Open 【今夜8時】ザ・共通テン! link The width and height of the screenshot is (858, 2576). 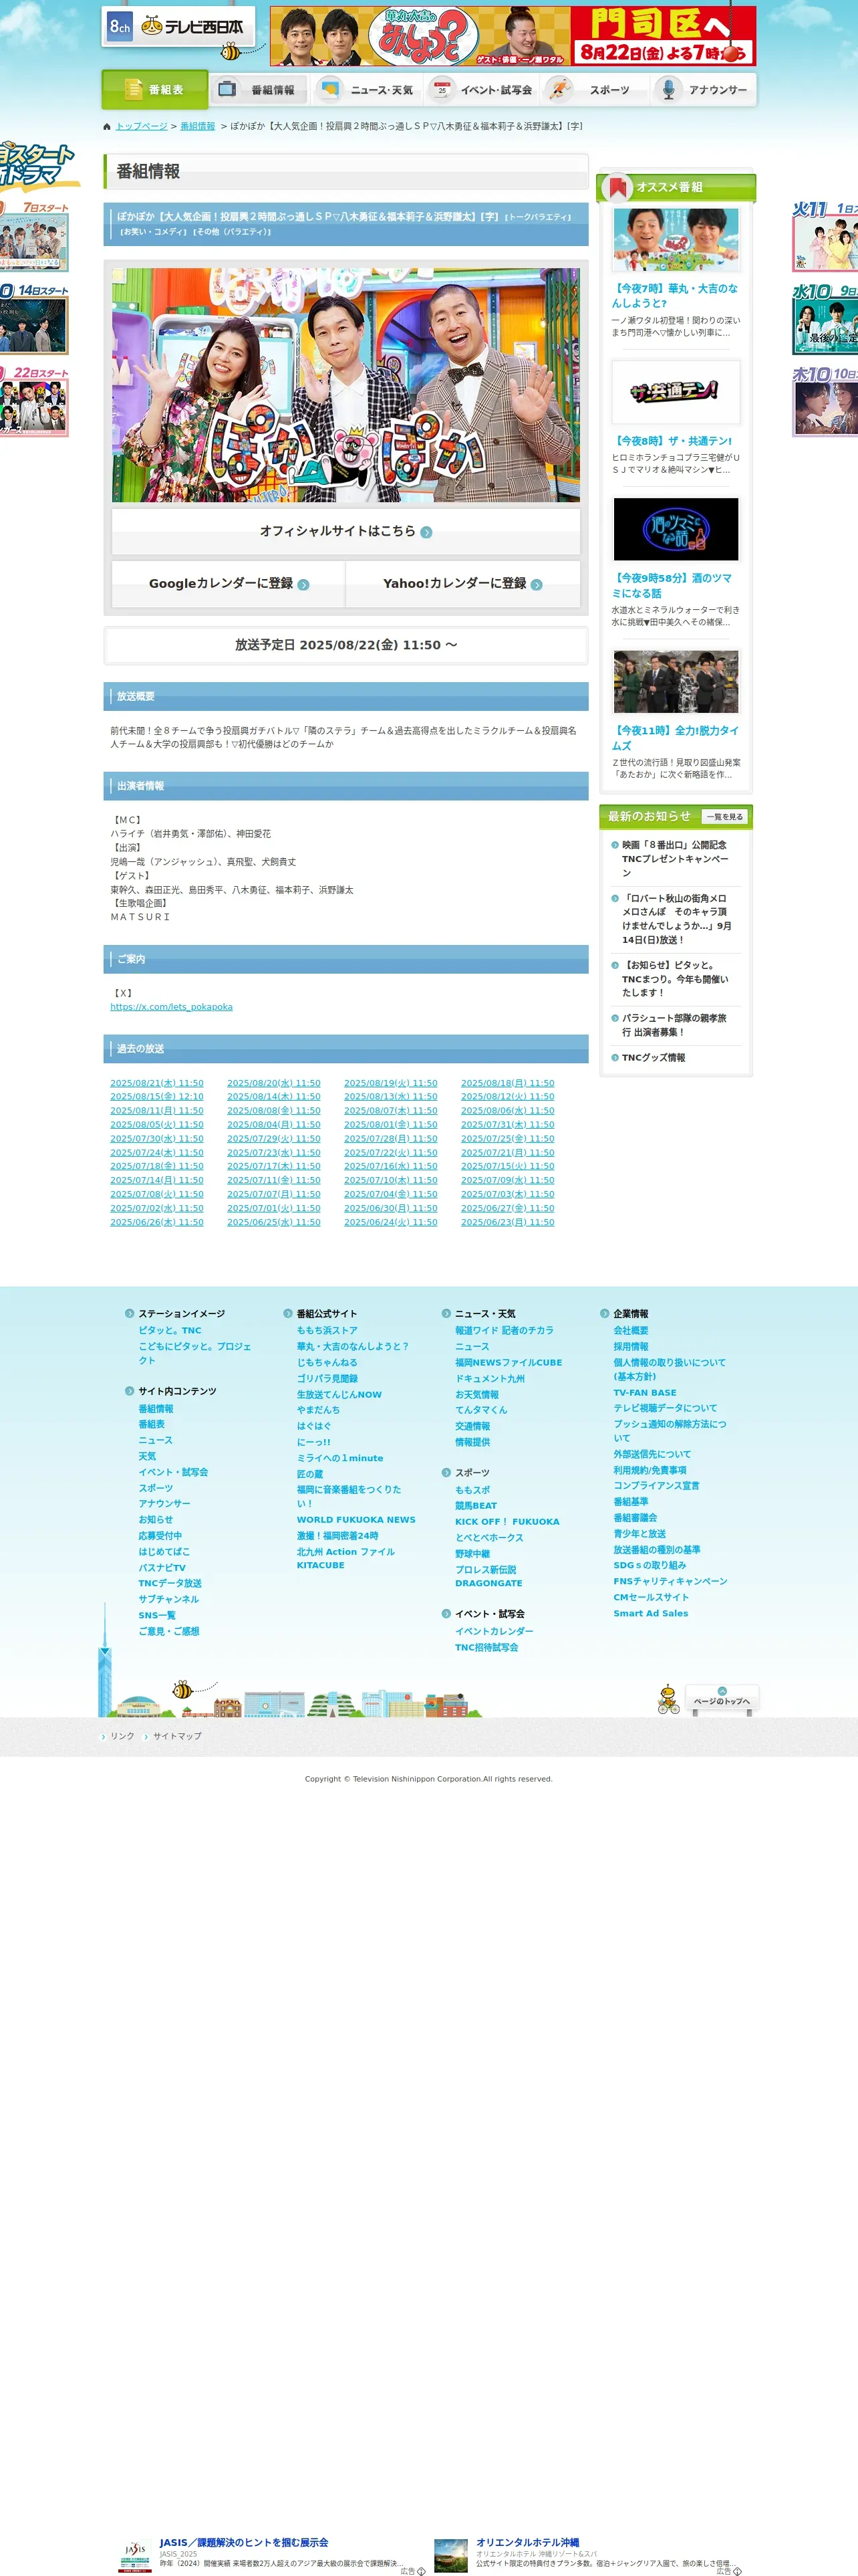coord(671,441)
